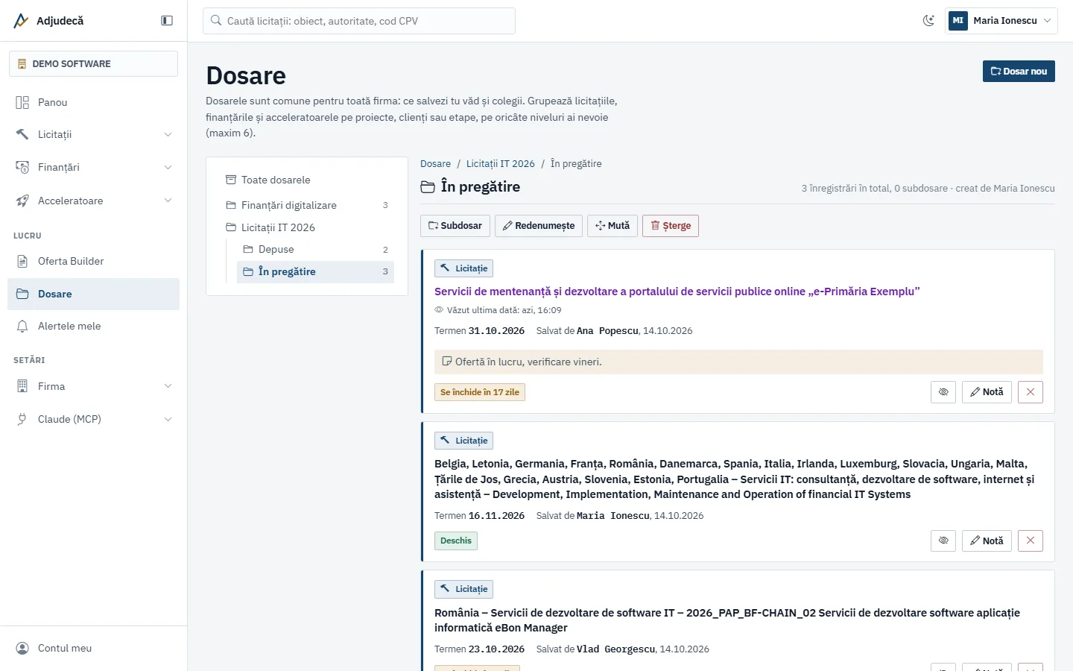Screen dimensions: 1073x671
Task: Expand the Claude (MCP) menu
Action: (x=93, y=419)
